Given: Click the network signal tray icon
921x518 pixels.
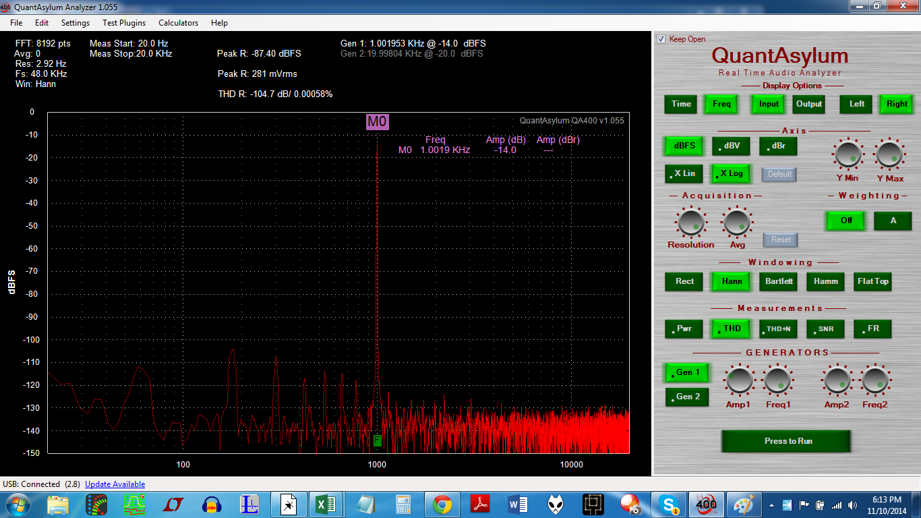Looking at the screenshot, I should (x=837, y=505).
